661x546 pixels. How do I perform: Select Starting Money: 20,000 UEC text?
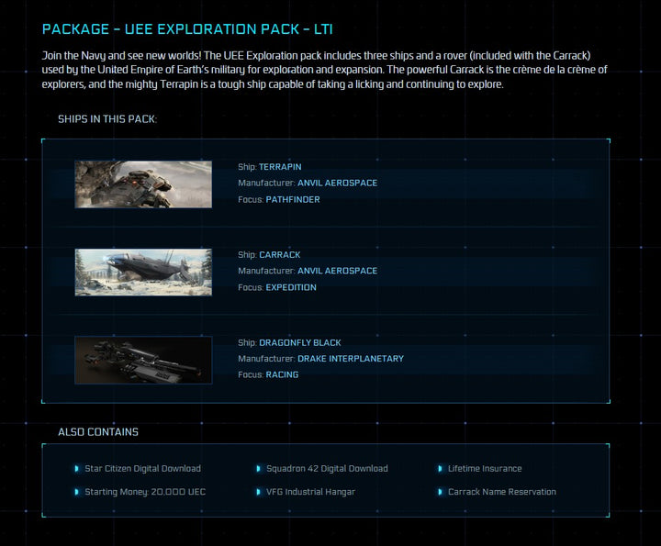pyautogui.click(x=145, y=492)
